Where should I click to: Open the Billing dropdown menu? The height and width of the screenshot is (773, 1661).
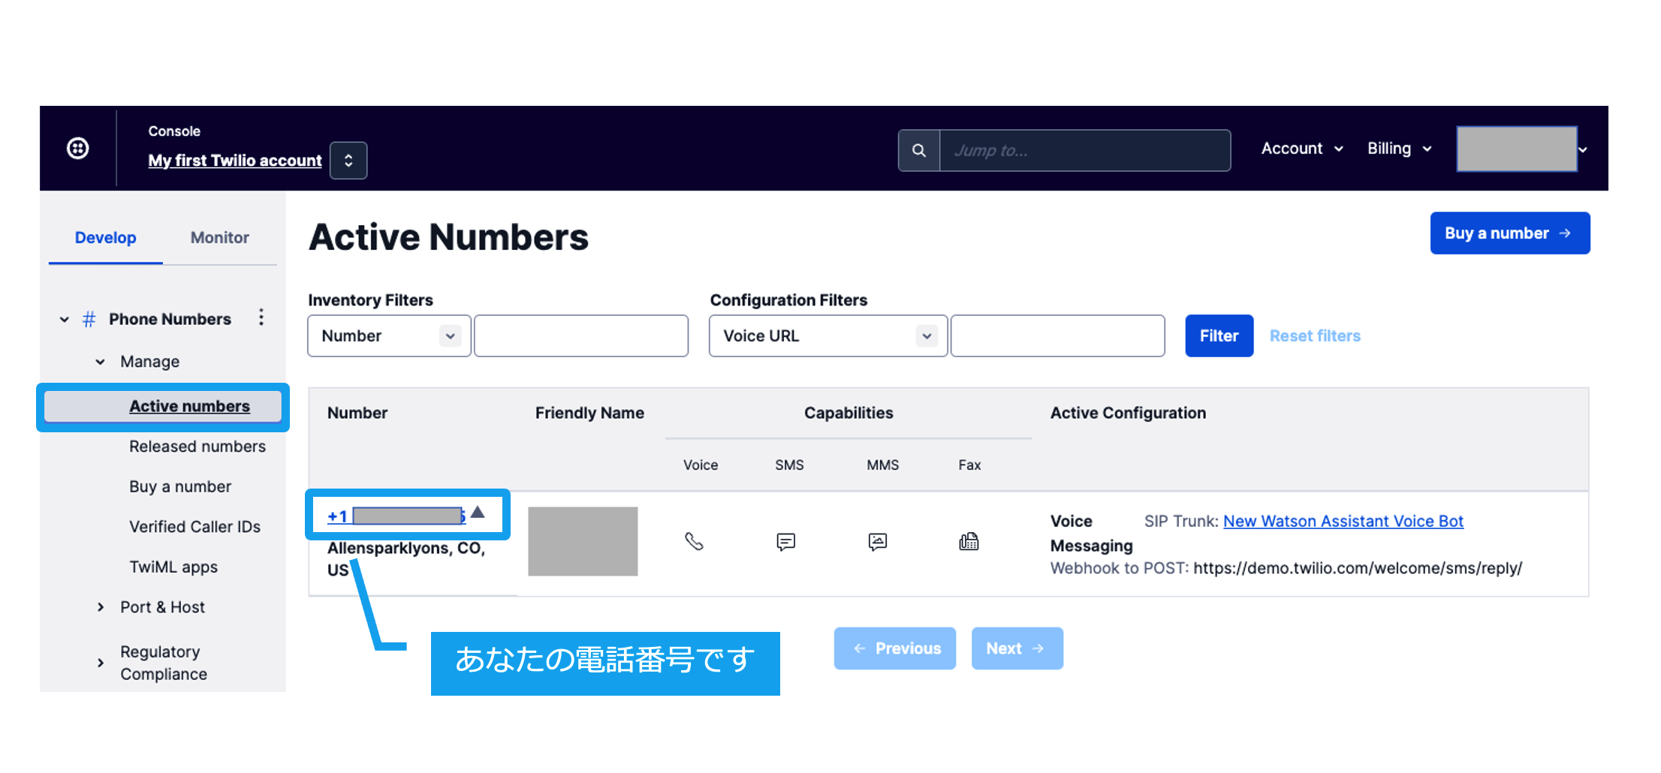pyautogui.click(x=1399, y=149)
